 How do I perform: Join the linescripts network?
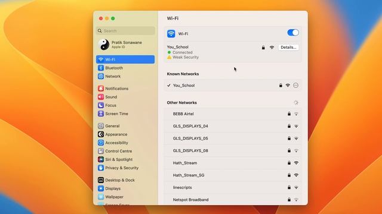tap(232, 187)
